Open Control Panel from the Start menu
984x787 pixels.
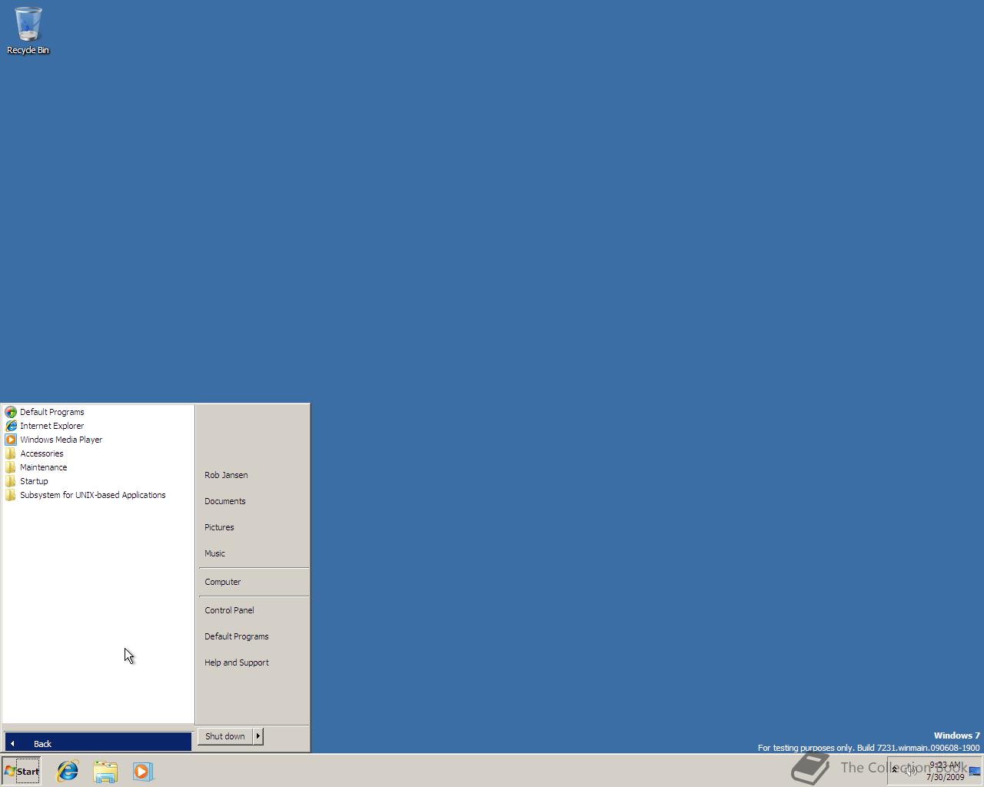[x=228, y=609]
